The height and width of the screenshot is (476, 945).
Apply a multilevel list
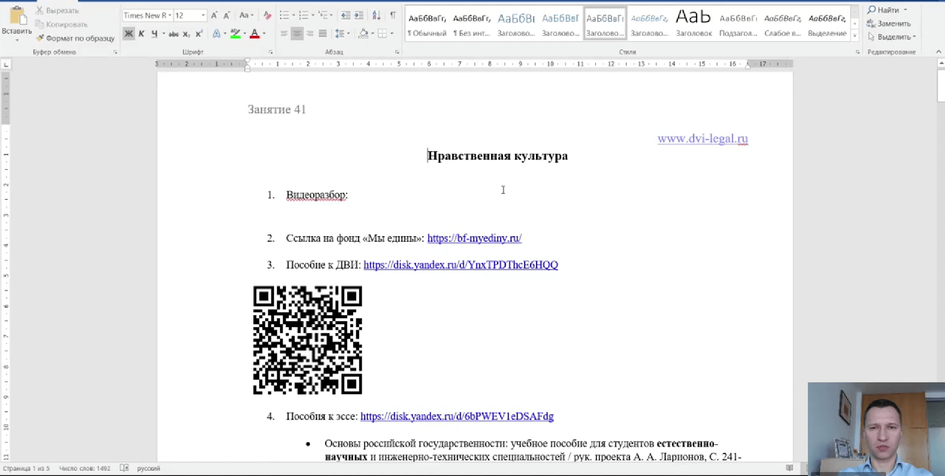[x=323, y=15]
